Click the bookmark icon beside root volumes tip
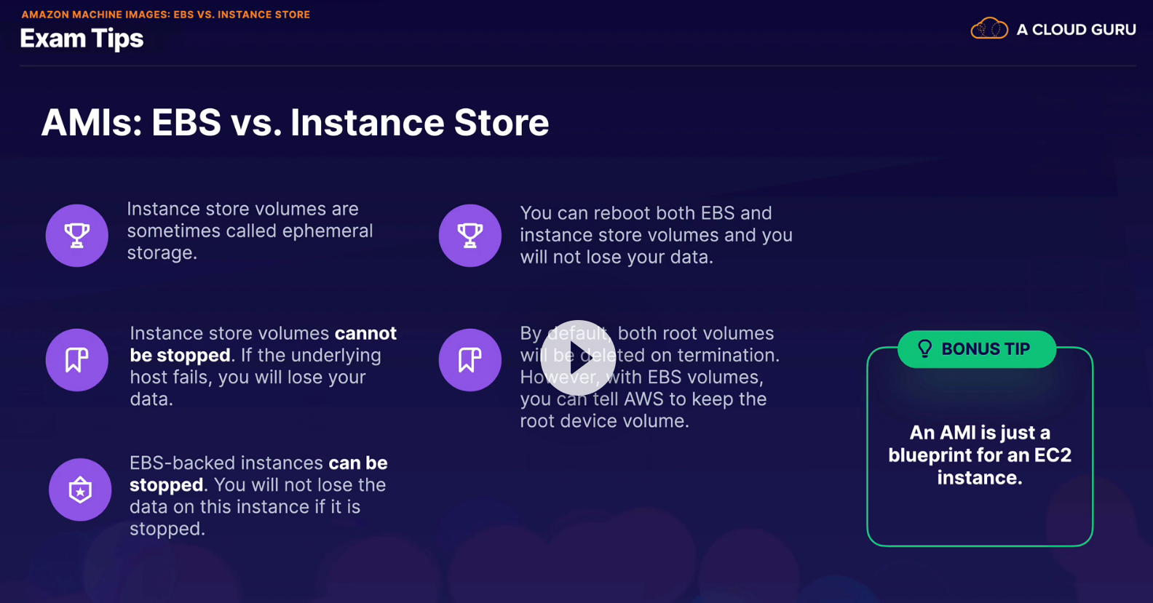Image resolution: width=1153 pixels, height=603 pixels. click(x=470, y=360)
